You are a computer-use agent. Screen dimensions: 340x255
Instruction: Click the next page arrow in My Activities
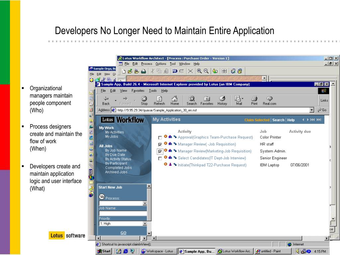point(308,120)
